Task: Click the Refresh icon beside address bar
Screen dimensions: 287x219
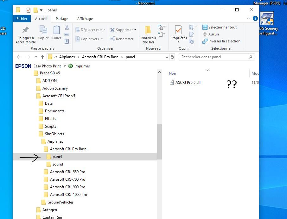Action: [x=172, y=57]
